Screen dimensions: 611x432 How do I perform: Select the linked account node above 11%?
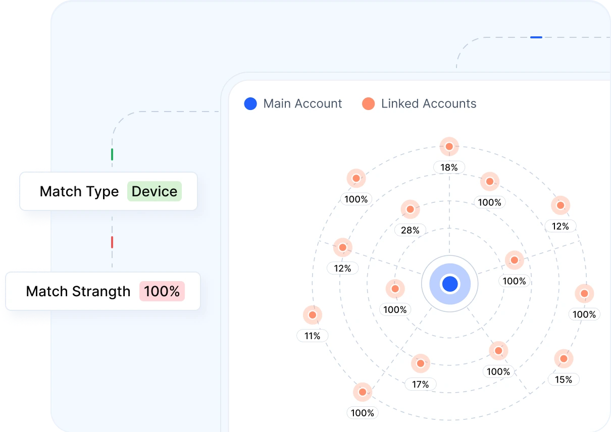[313, 315]
